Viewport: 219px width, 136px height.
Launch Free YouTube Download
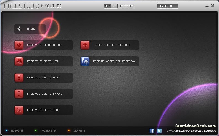[x=44, y=45]
